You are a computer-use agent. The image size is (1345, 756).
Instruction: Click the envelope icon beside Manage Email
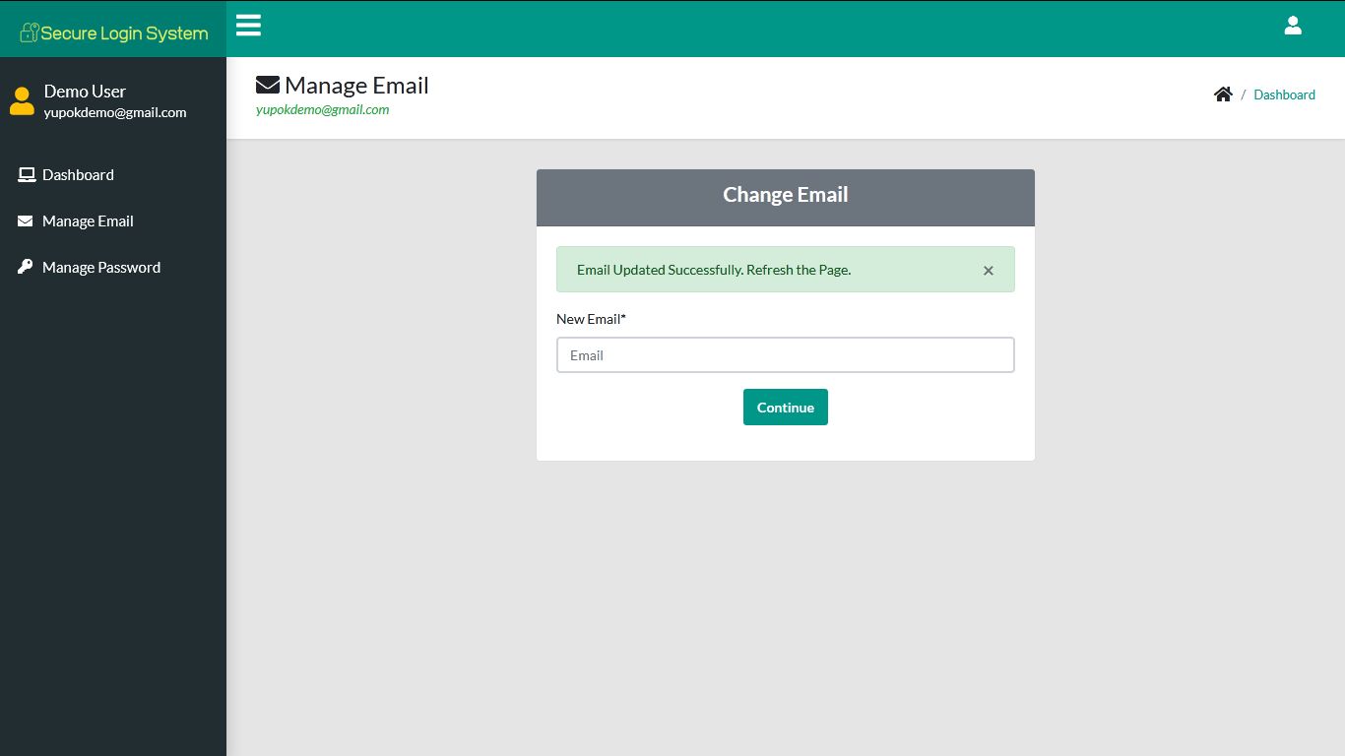coord(23,220)
